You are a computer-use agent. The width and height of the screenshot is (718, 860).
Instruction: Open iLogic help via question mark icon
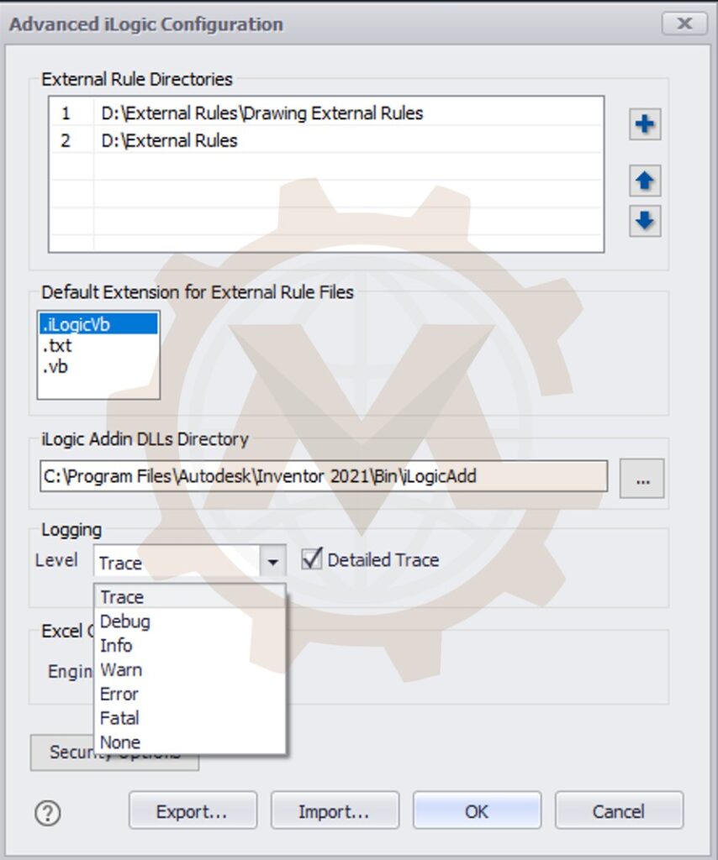pyautogui.click(x=48, y=813)
